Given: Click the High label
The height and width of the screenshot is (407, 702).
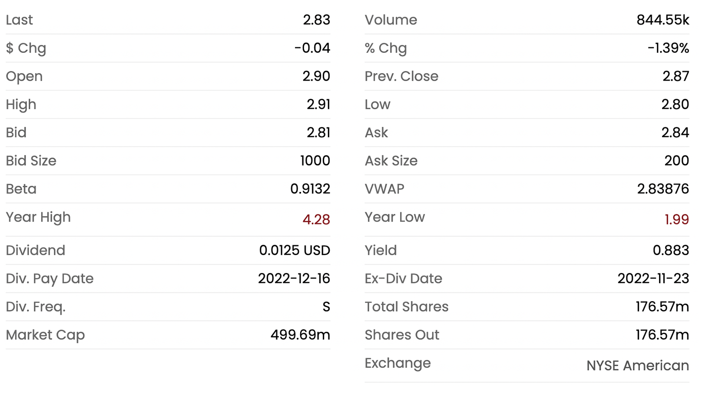Looking at the screenshot, I should (21, 105).
